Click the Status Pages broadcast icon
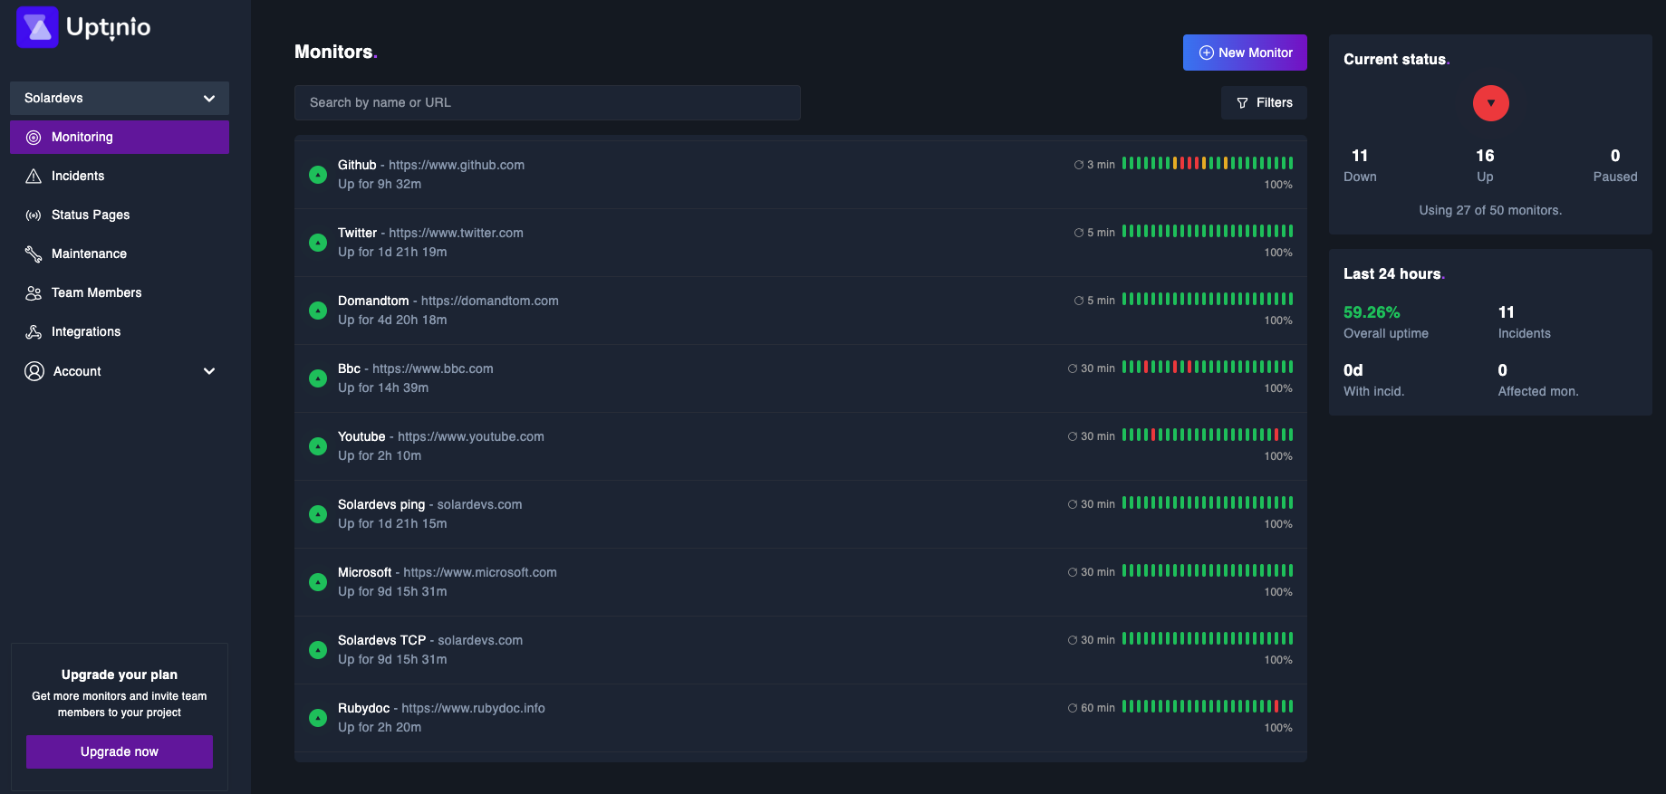 [34, 215]
